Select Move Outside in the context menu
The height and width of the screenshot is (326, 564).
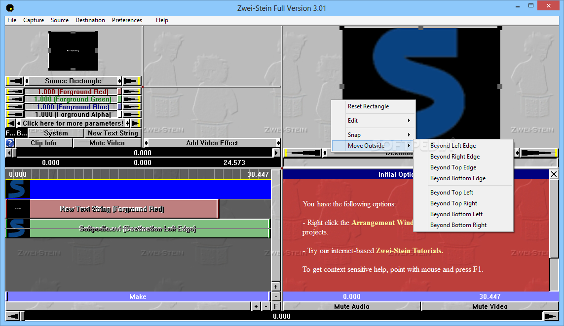tap(374, 145)
